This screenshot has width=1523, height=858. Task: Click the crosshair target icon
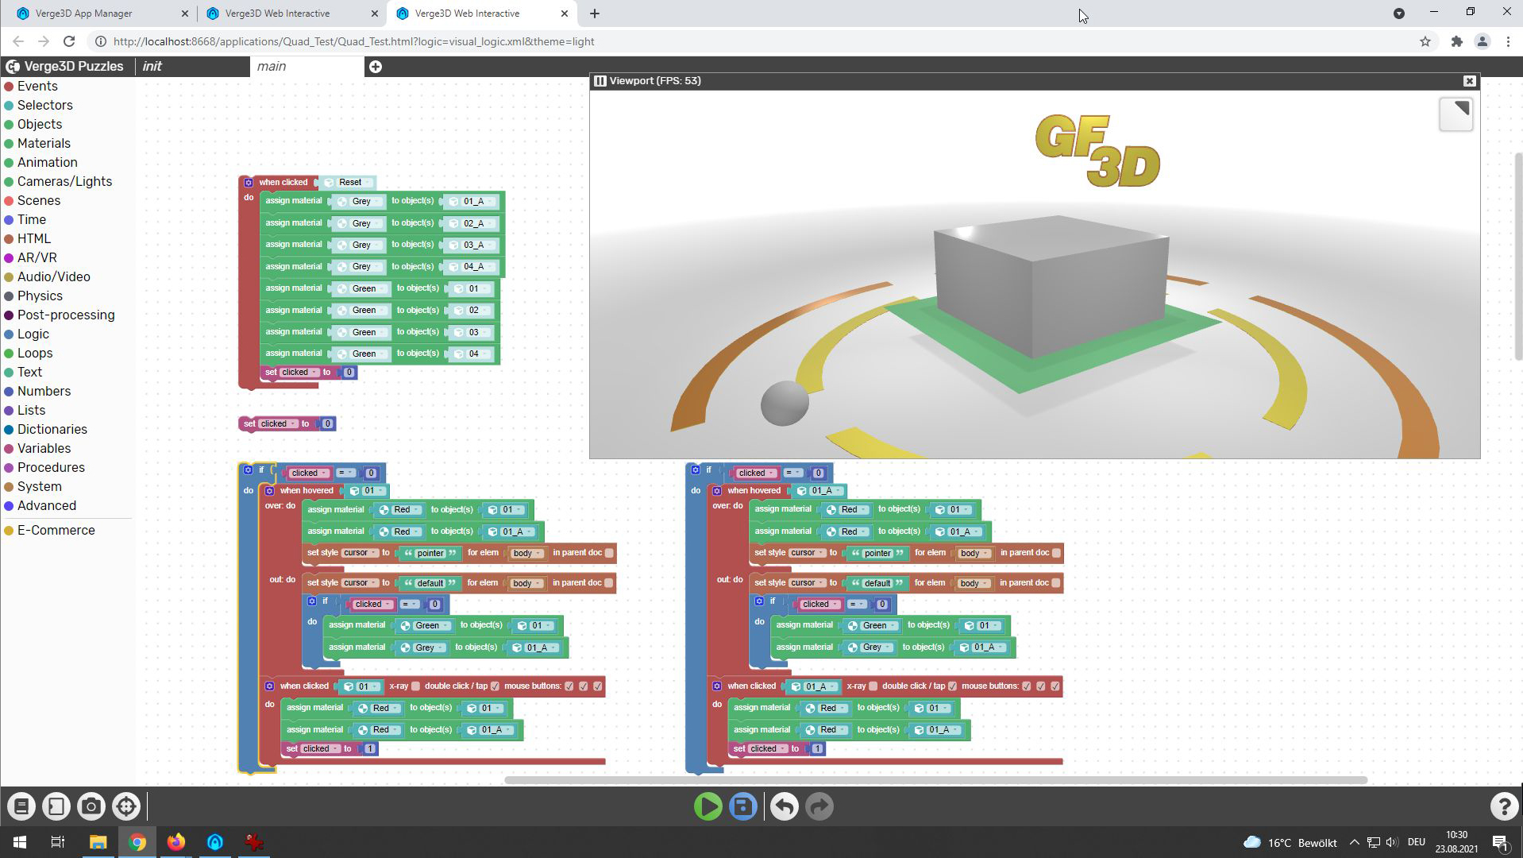click(x=125, y=806)
